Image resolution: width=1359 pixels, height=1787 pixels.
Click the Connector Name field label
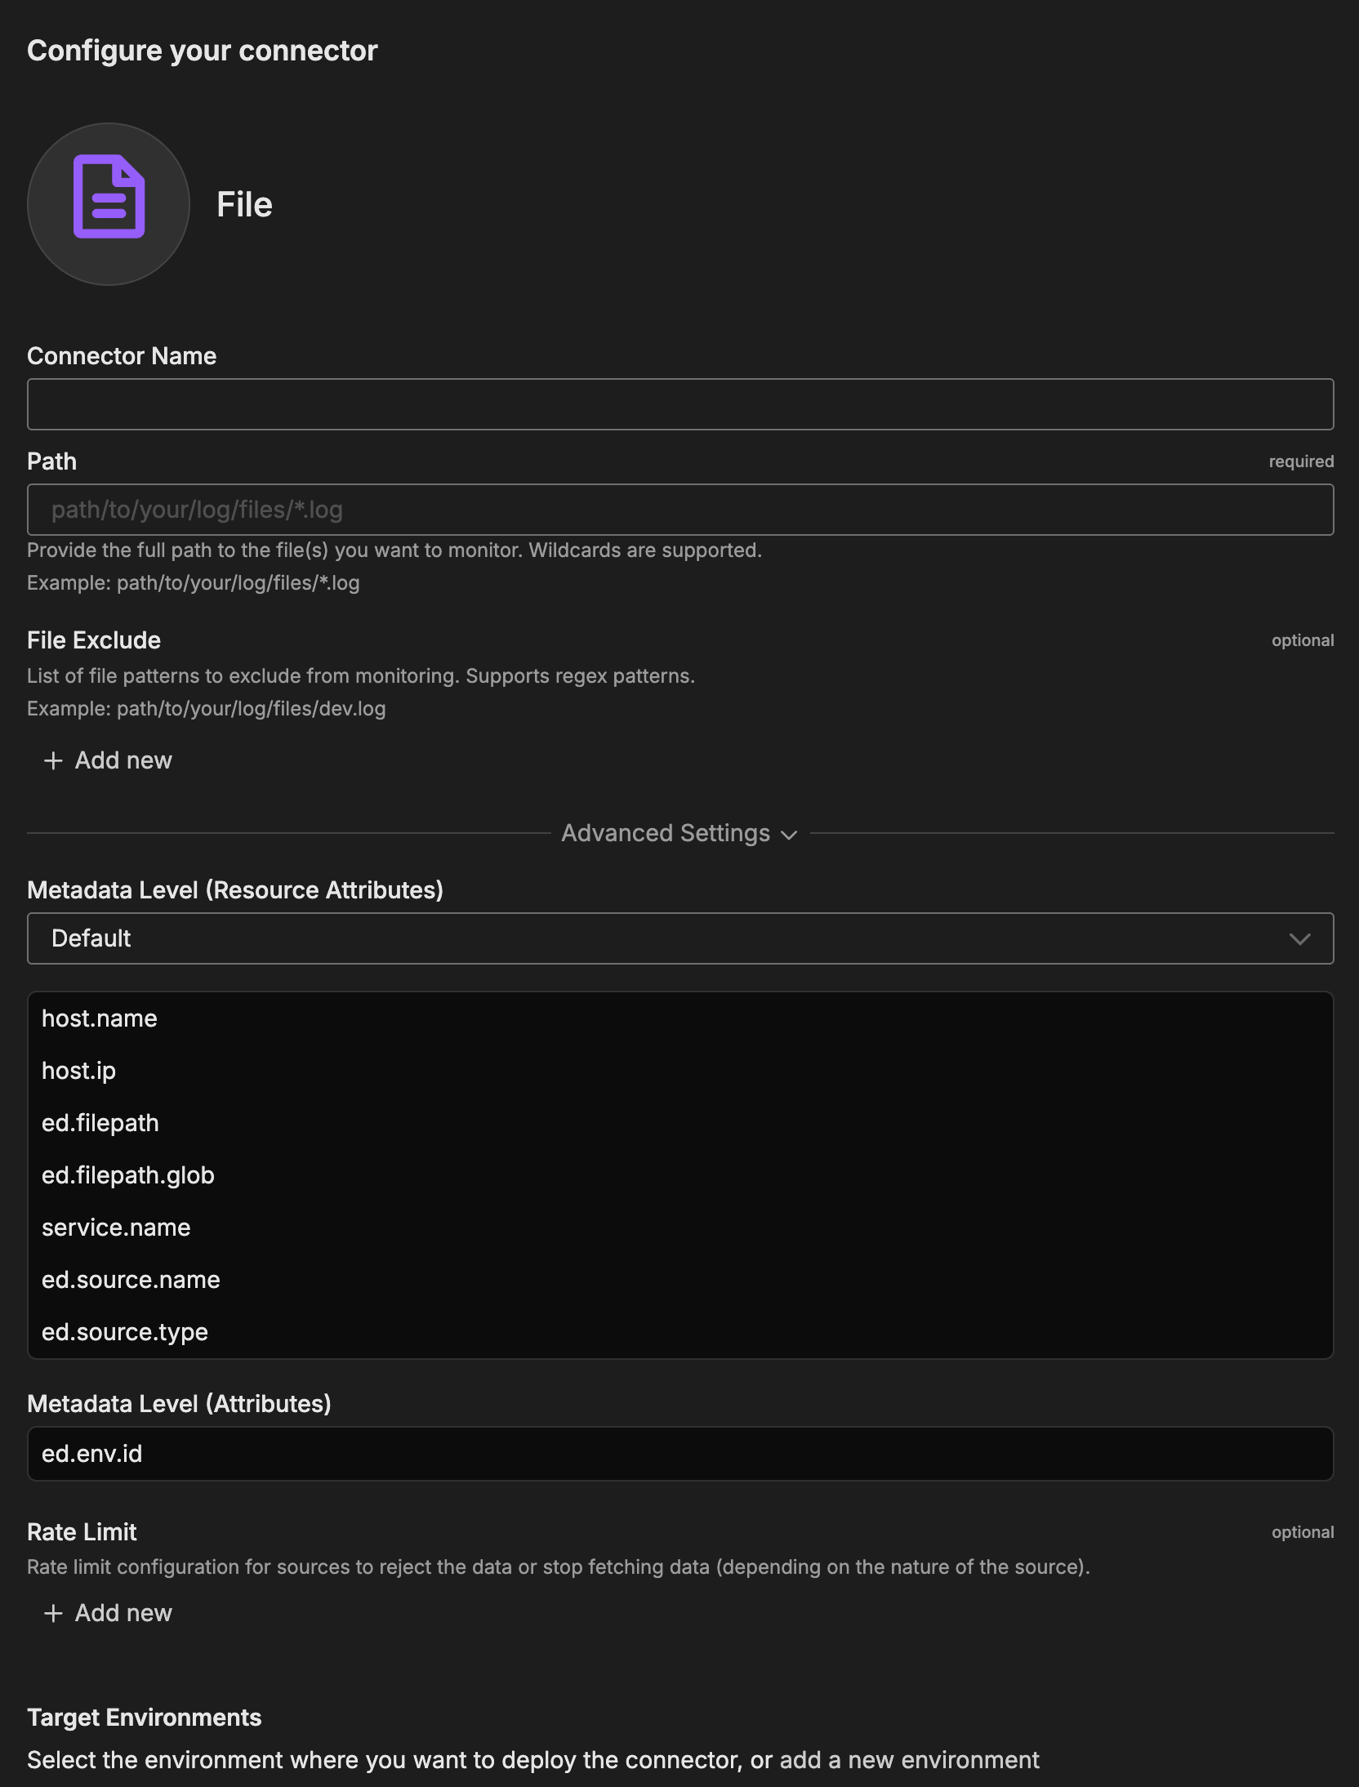[x=122, y=356]
